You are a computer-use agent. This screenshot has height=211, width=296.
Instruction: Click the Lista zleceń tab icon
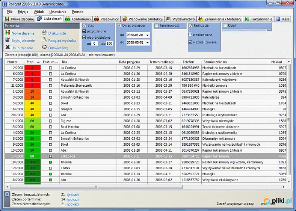click(40, 18)
